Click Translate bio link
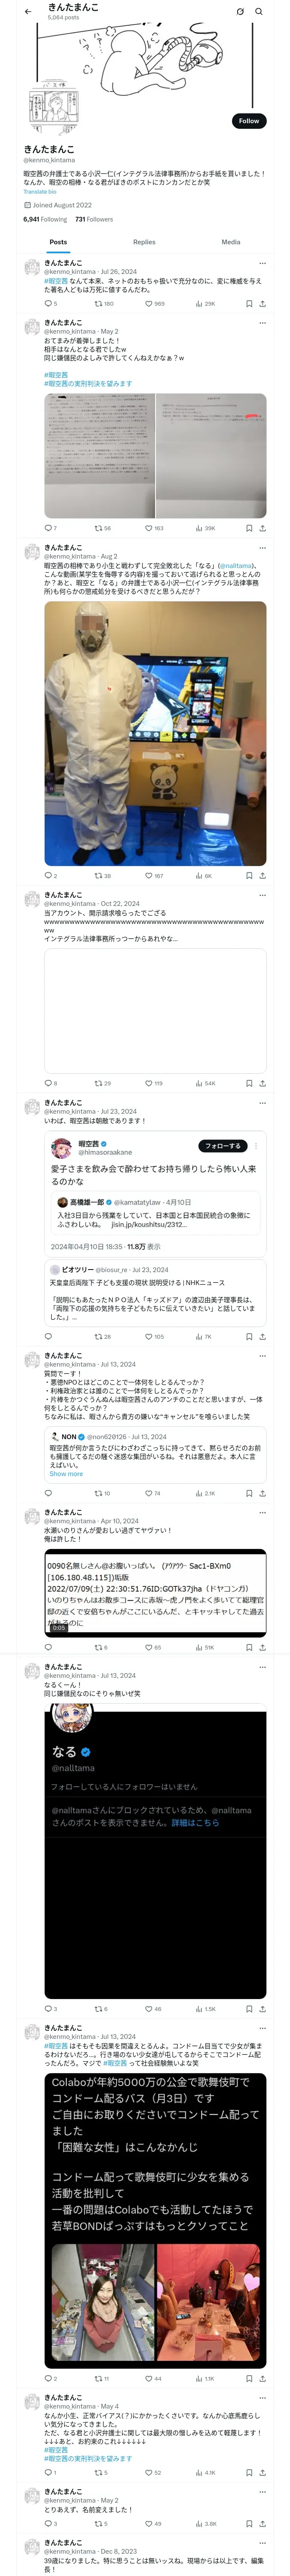This screenshot has height=2576, width=290. coord(40,191)
